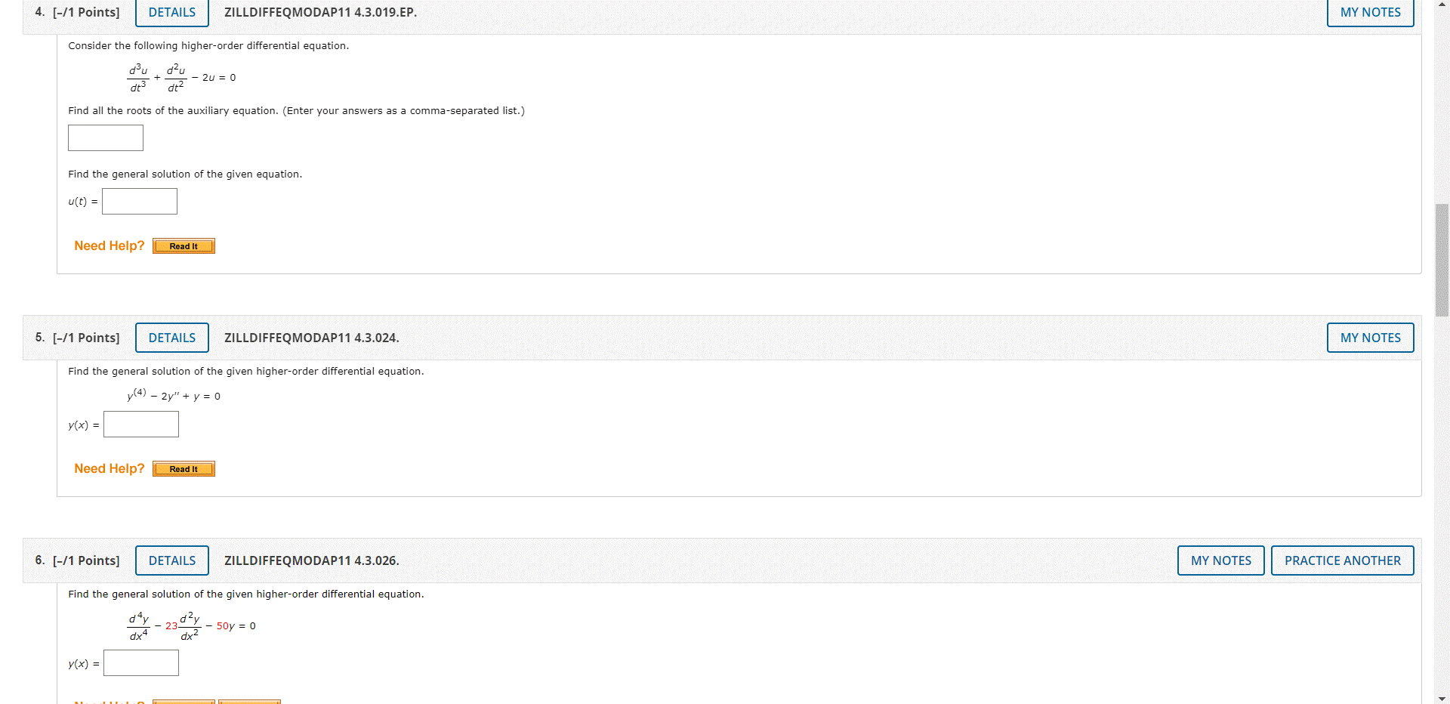This screenshot has height=704, width=1450.
Task: Click 'Need Help?' text in question 4
Action: coord(110,245)
